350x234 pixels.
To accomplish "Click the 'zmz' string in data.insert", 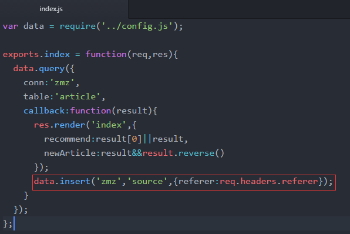I will point(109,181).
